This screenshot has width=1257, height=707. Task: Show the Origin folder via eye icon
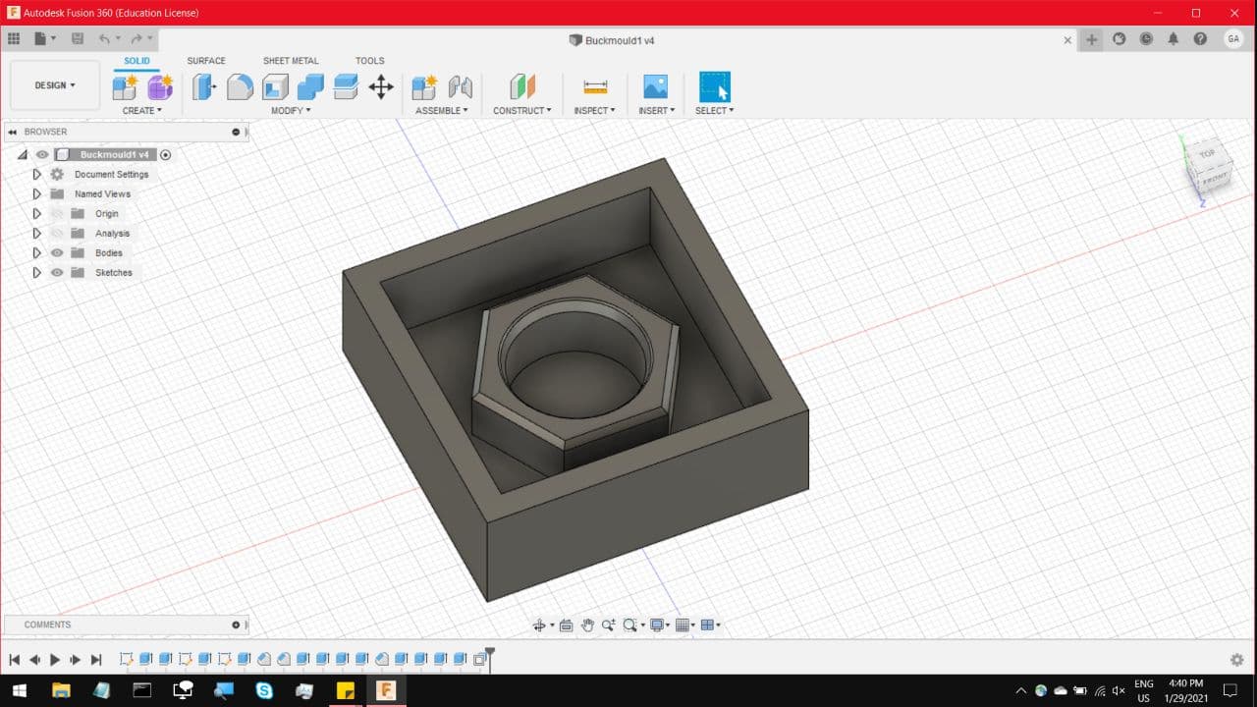click(57, 213)
